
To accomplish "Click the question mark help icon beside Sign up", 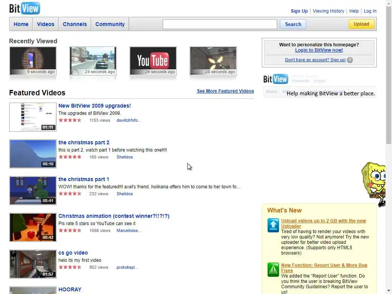I will pos(350,60).
